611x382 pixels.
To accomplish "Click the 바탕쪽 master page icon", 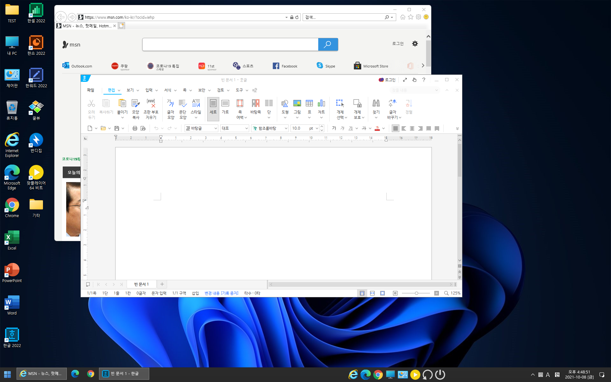I will 256,103.
